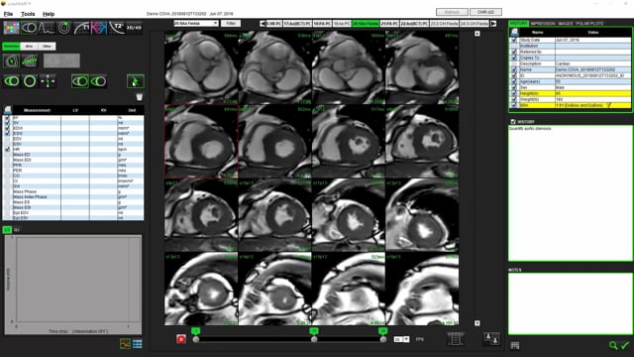Click the red record cine button
The width and height of the screenshot is (634, 357).
click(181, 339)
